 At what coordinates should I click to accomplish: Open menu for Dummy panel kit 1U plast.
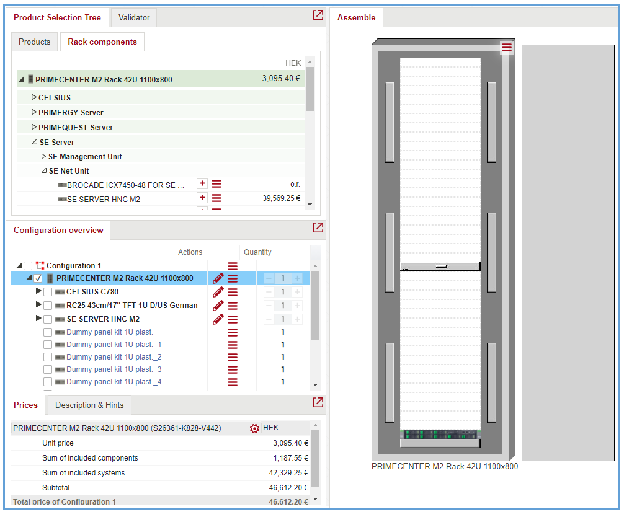[233, 333]
